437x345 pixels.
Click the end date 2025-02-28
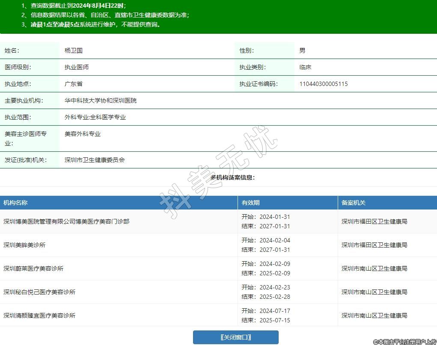click(274, 297)
